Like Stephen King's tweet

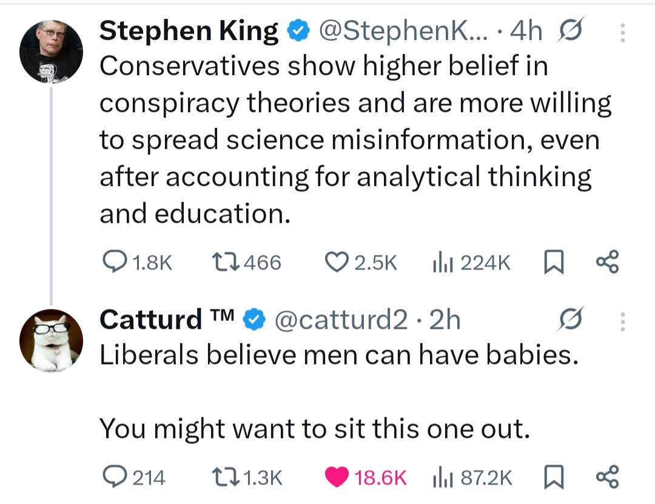click(335, 262)
